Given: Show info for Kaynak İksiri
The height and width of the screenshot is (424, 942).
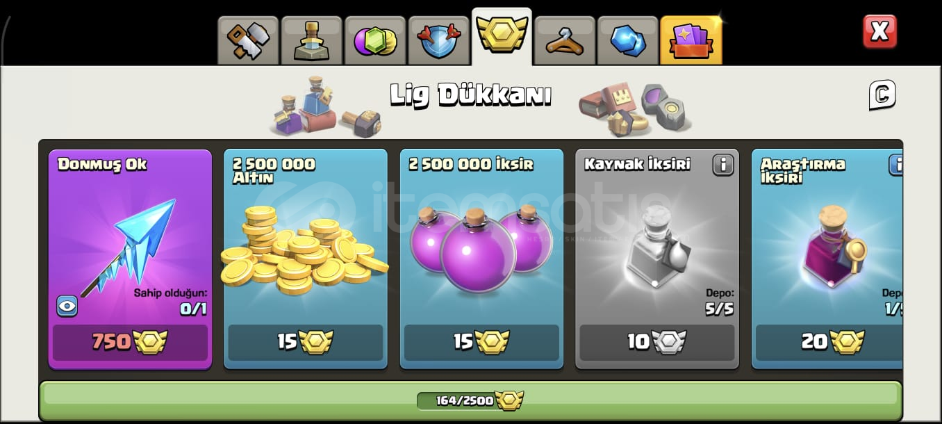Looking at the screenshot, I should [x=723, y=165].
